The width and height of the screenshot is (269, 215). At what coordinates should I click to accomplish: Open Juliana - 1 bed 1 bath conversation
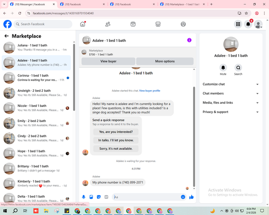click(x=37, y=47)
